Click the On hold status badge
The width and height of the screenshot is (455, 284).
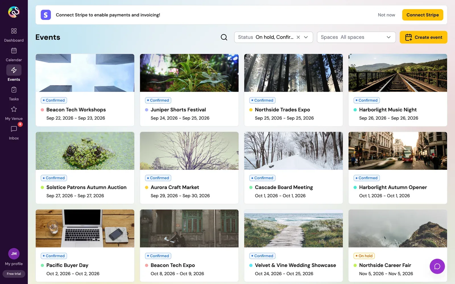364,256
